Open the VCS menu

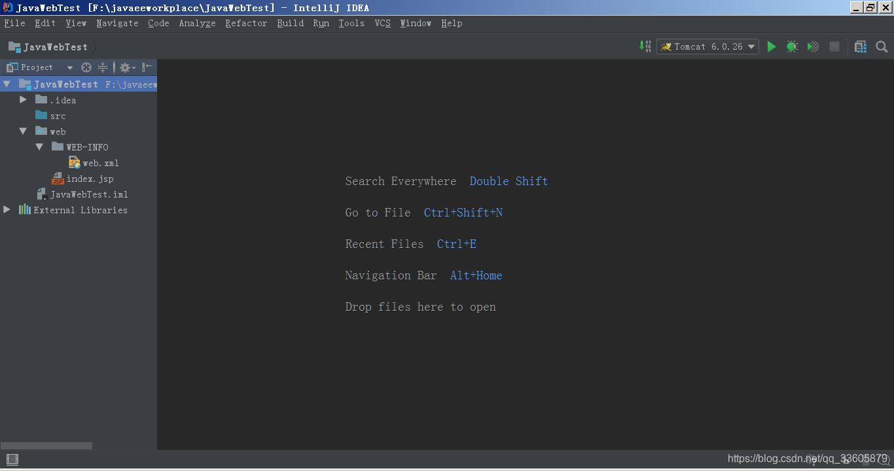coord(382,23)
